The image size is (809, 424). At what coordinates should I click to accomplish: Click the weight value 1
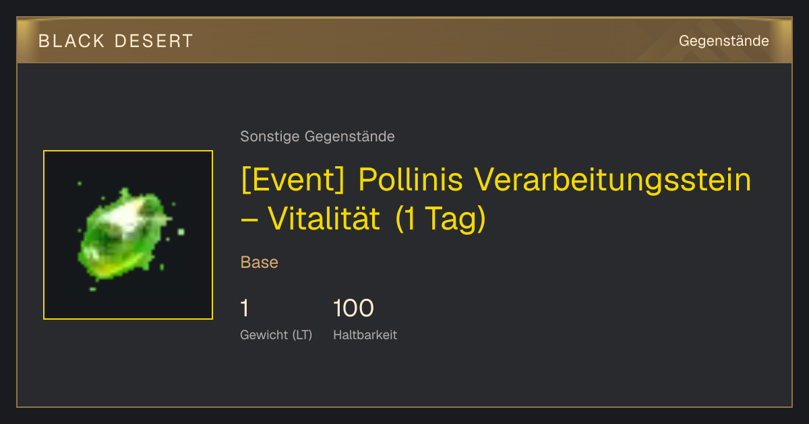click(x=245, y=308)
